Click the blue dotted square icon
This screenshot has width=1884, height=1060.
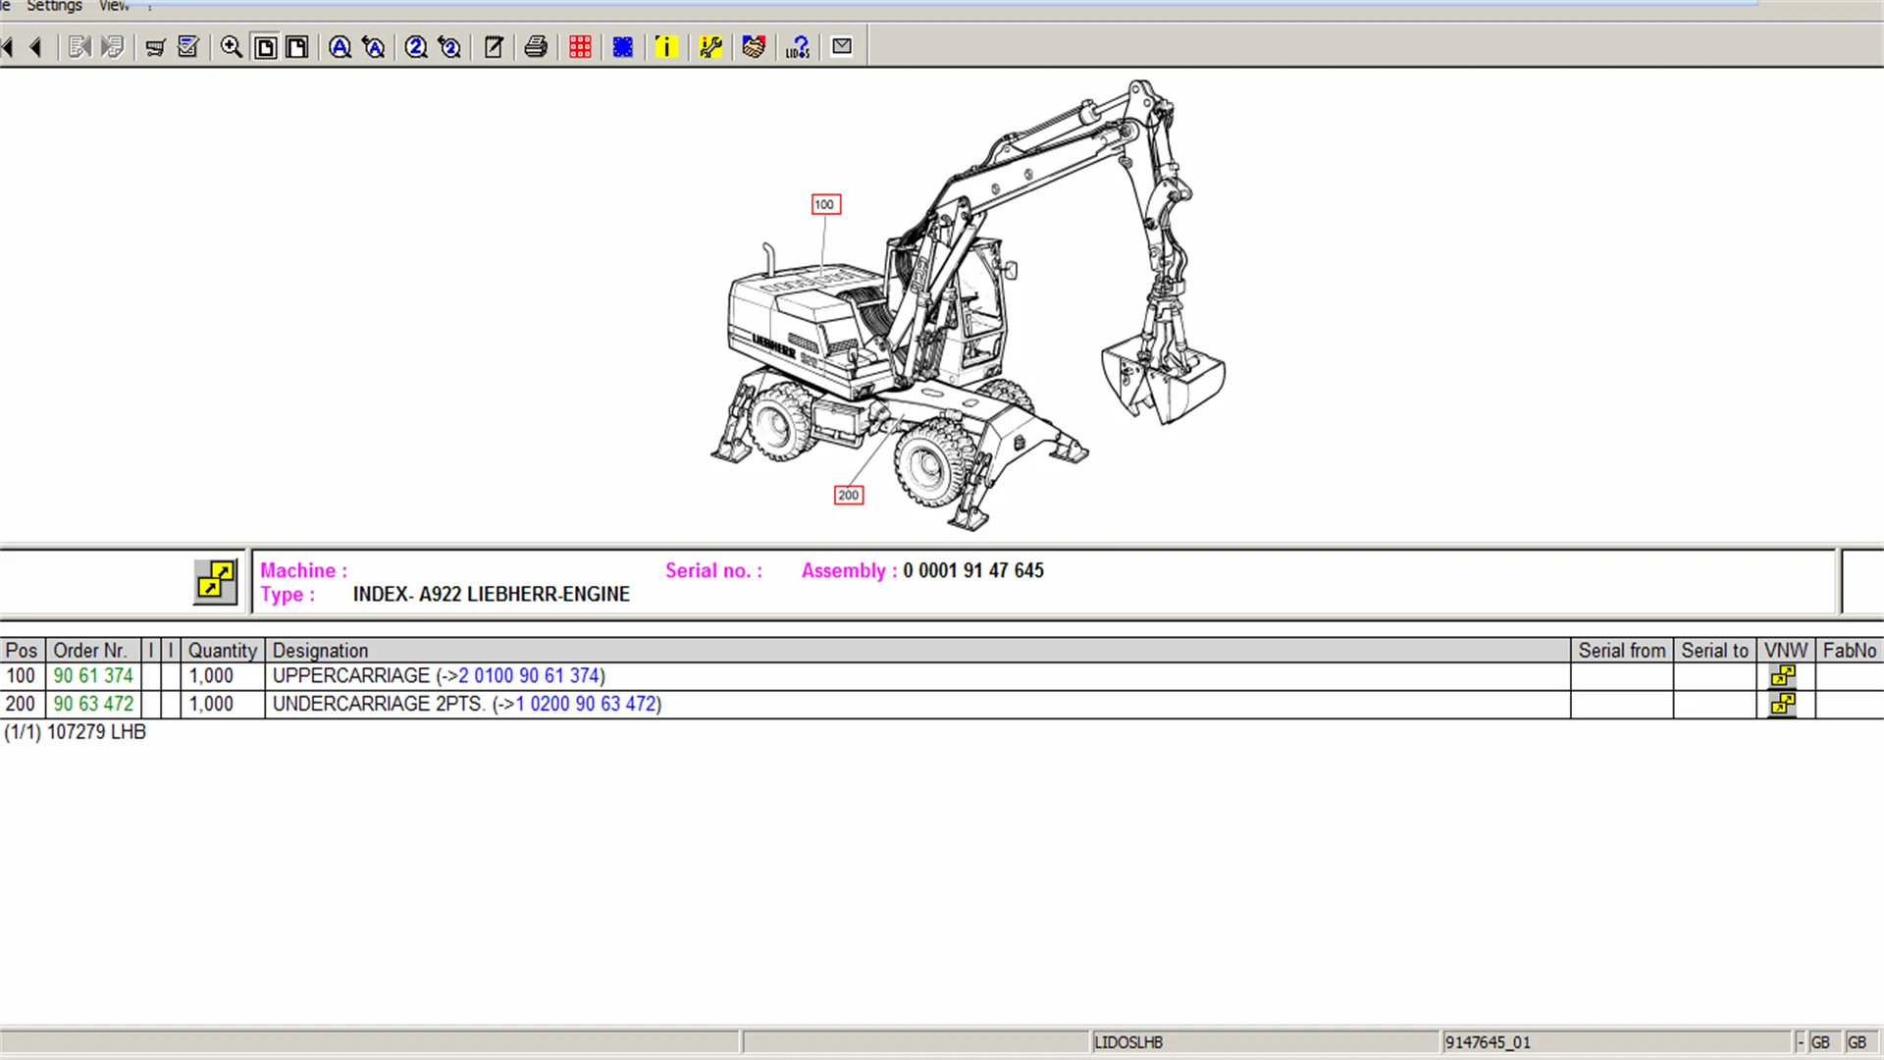(622, 47)
